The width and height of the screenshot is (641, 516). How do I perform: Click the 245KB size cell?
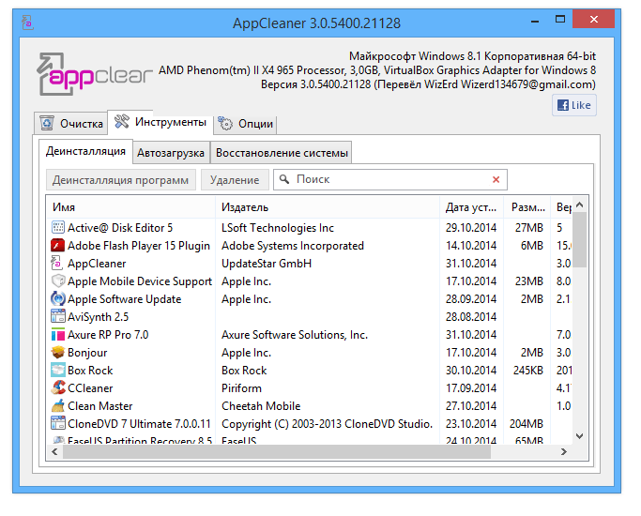click(528, 371)
